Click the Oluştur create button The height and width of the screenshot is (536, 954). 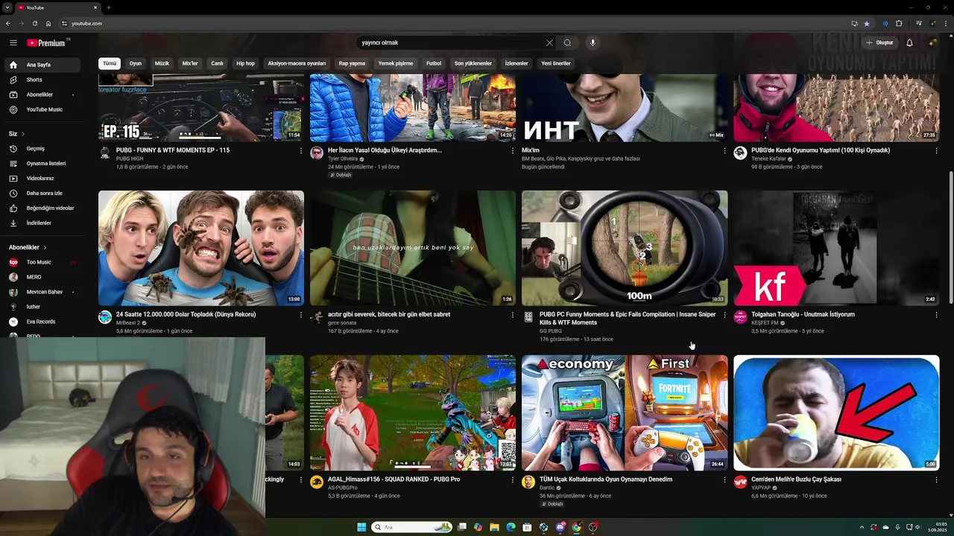879,42
